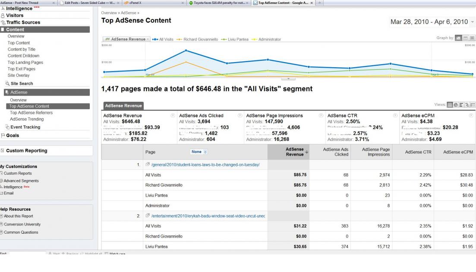
Task: Switch to Toyota faces $16.4M penalty tab
Action: coord(218,3)
